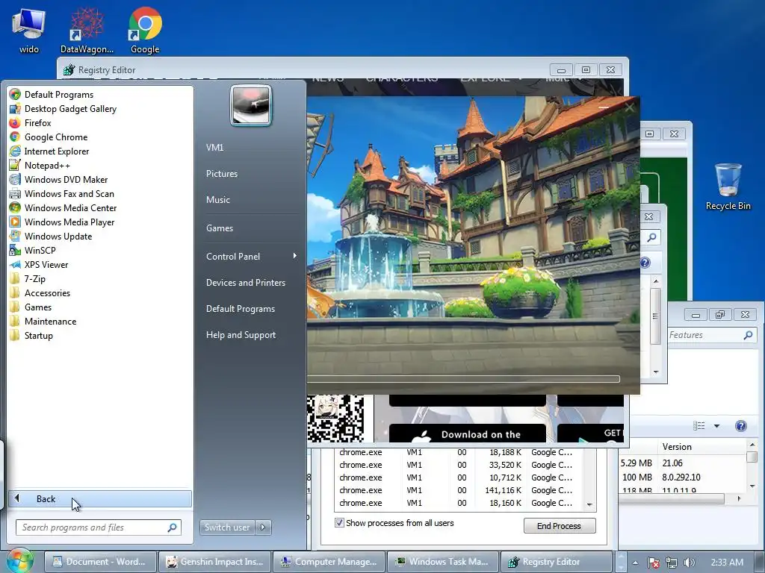Open the Action Center flag tray icon
The width and height of the screenshot is (765, 573).
click(653, 563)
